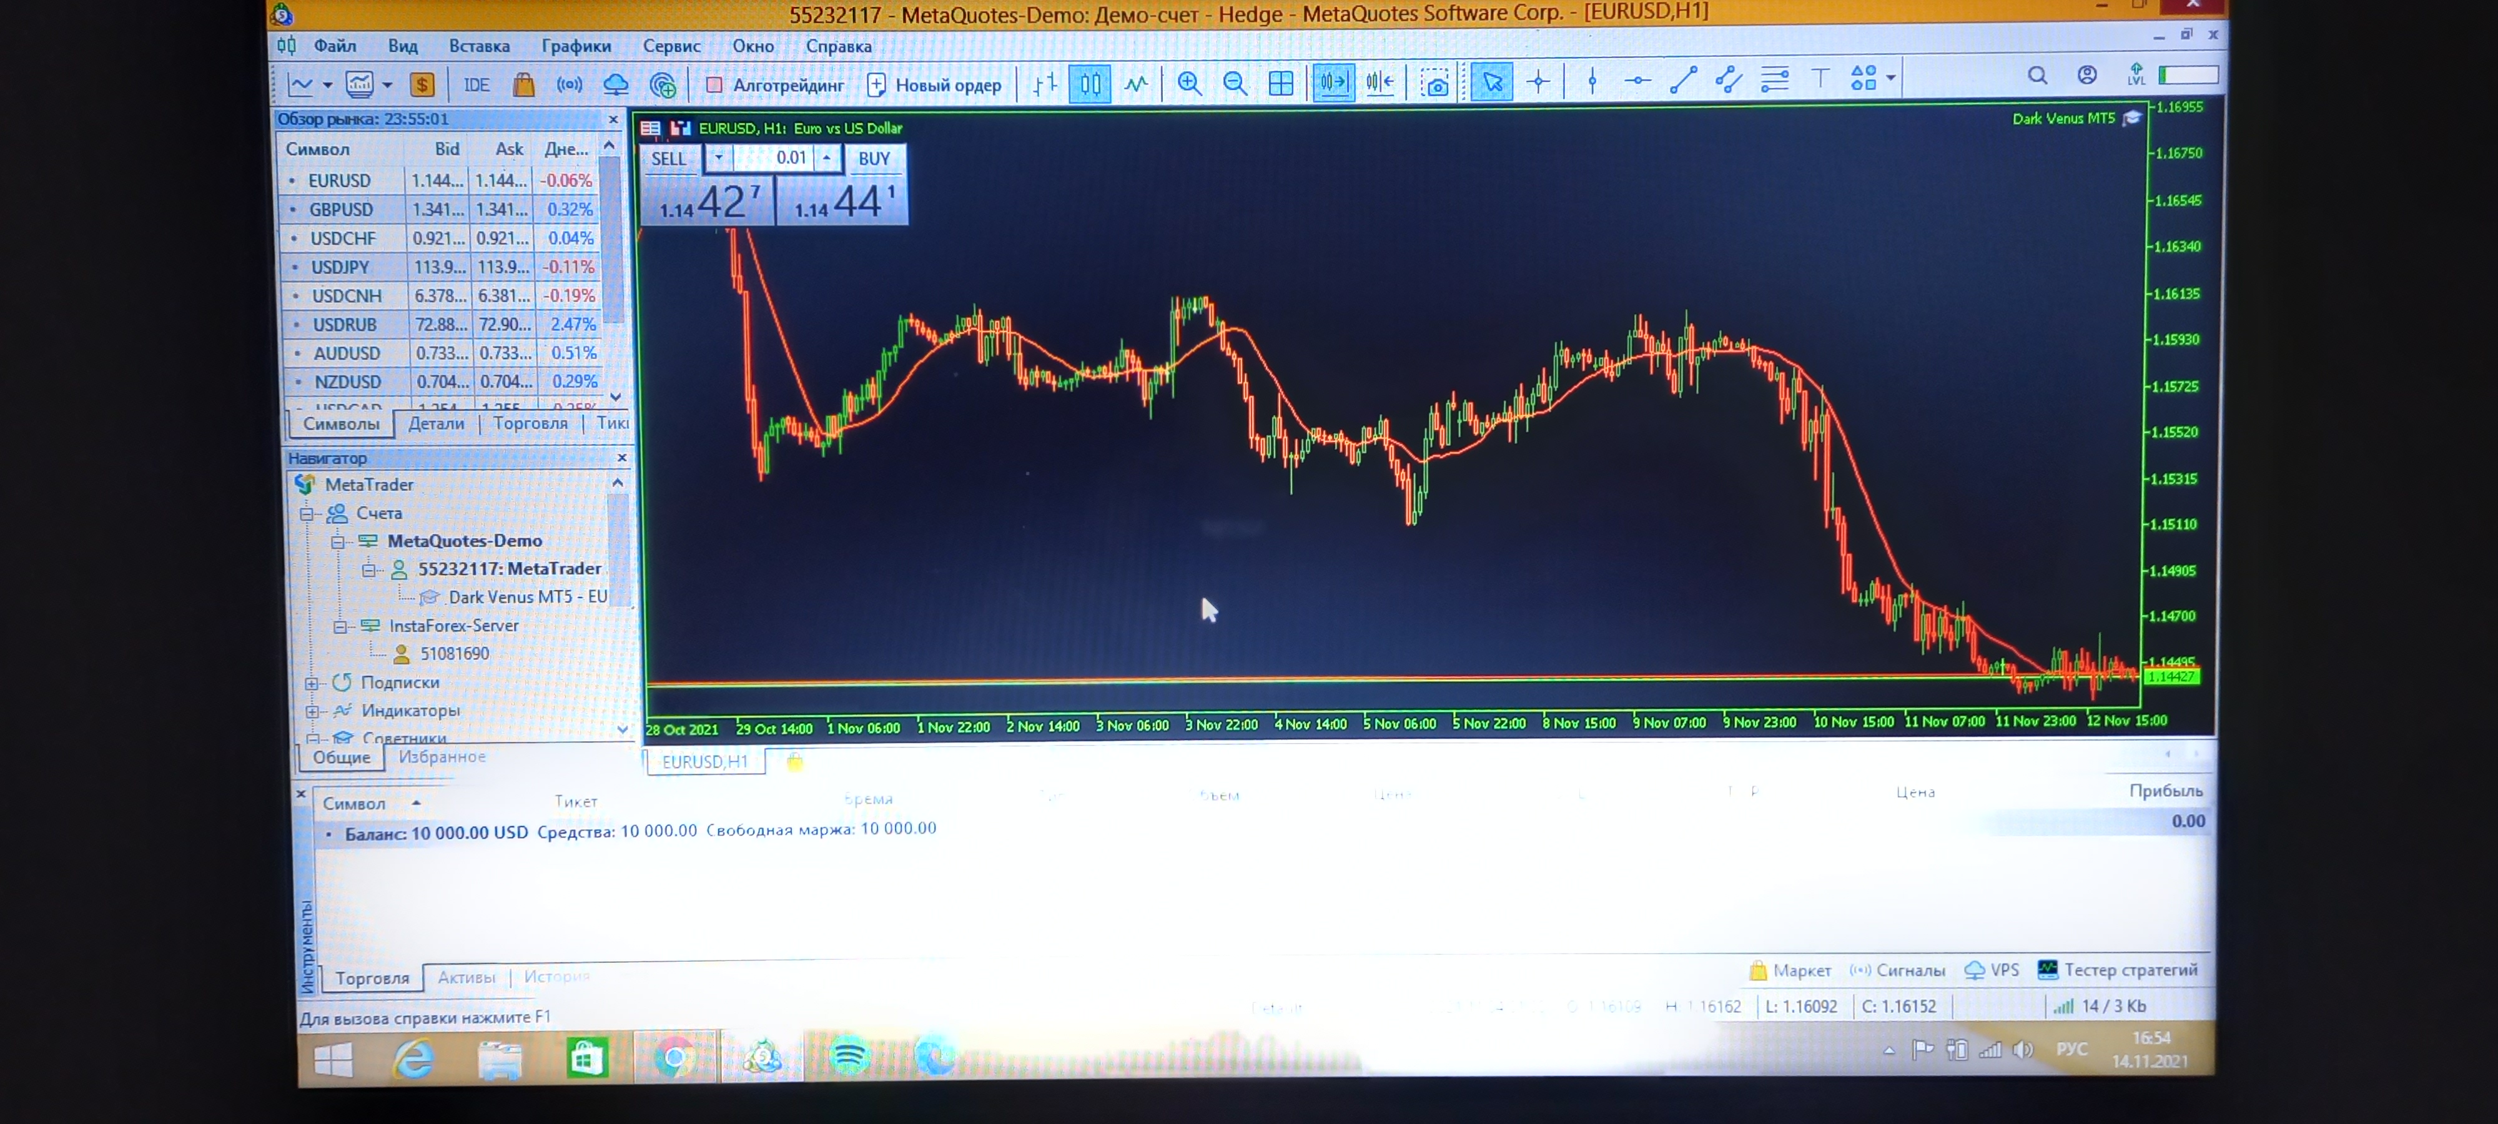Open the Вид menu
2498x1124 pixels.
(x=402, y=46)
